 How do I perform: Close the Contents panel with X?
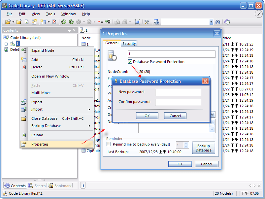[74, 30]
